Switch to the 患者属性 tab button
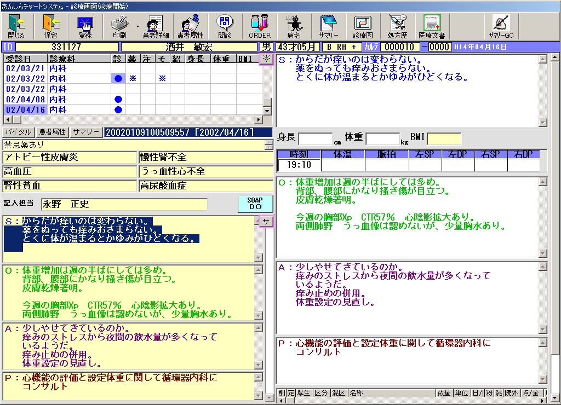The height and width of the screenshot is (405, 561). [53, 132]
